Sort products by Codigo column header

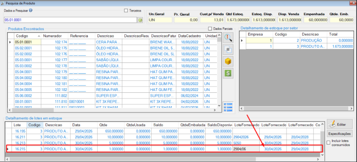28,36
